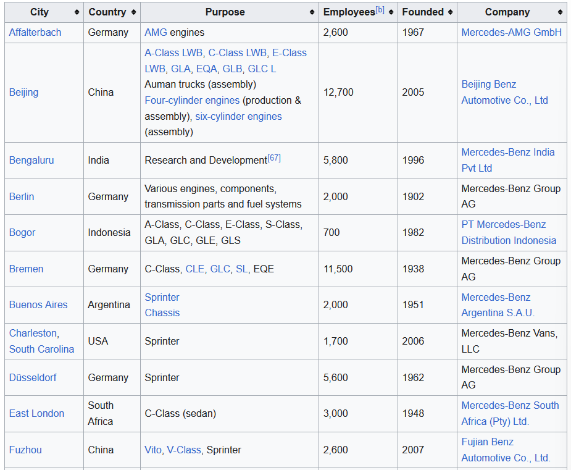Select the 1967 founded cell
571x470 pixels.
tap(428, 33)
